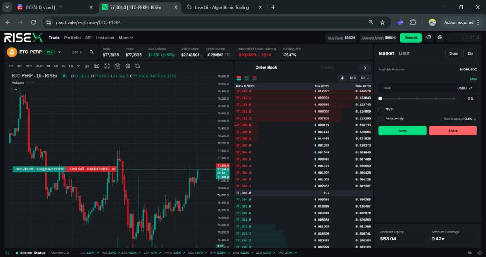Bookmark this page with the star icon
This screenshot has width=486, height=257.
click(x=382, y=22)
